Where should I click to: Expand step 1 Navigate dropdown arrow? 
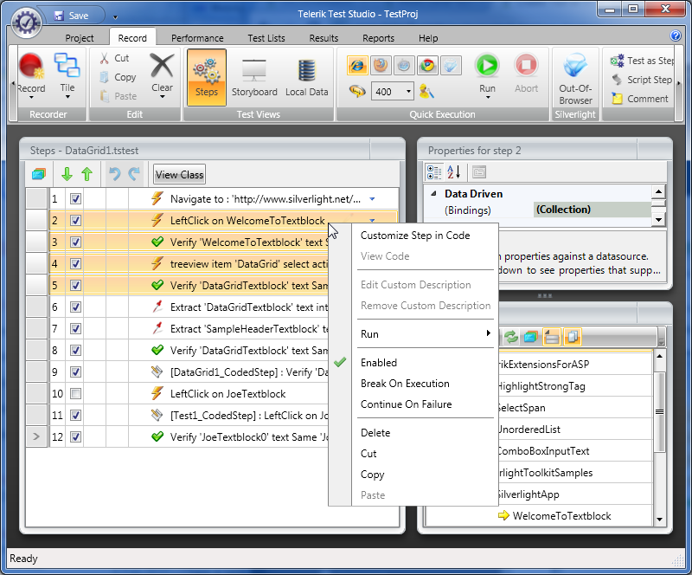click(372, 199)
